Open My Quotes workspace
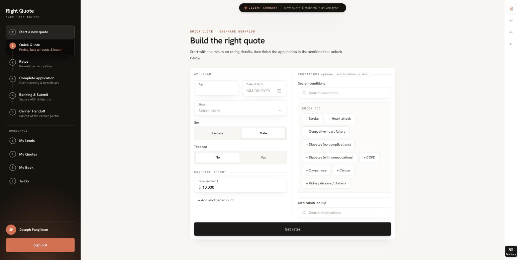This screenshot has width=518, height=260. point(40,154)
